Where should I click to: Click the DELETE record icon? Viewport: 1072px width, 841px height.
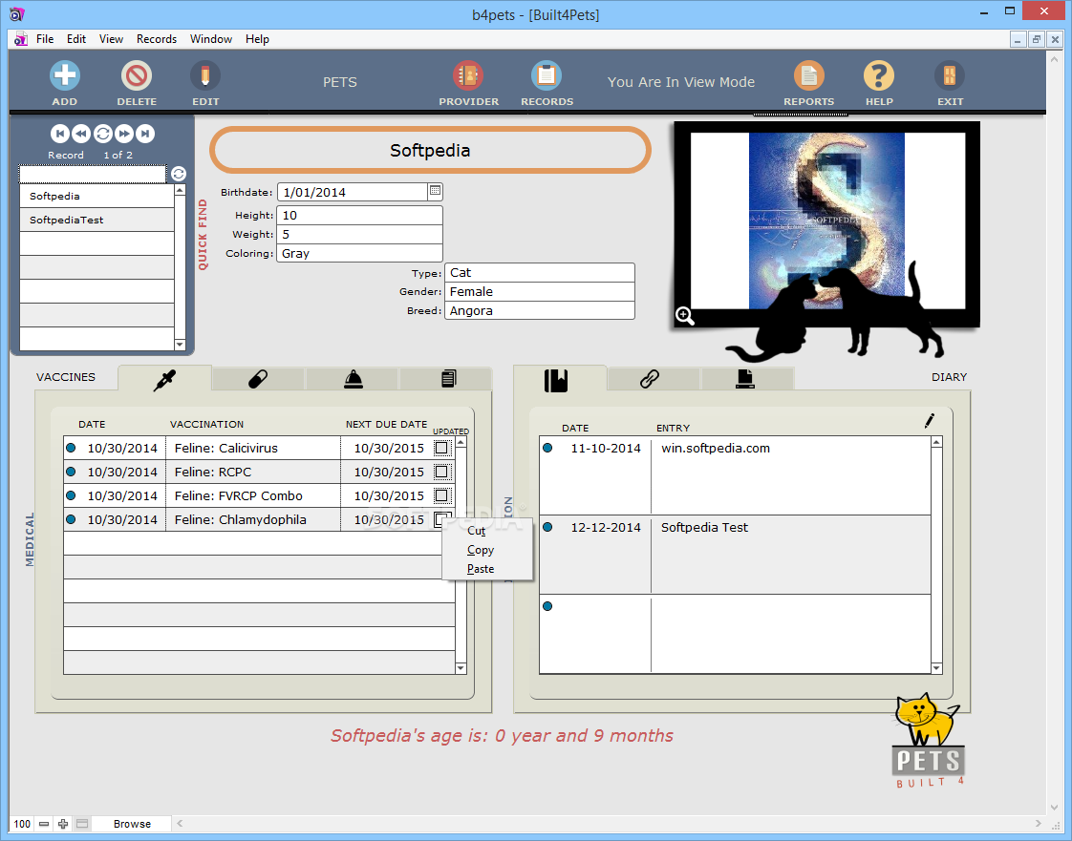tap(136, 75)
